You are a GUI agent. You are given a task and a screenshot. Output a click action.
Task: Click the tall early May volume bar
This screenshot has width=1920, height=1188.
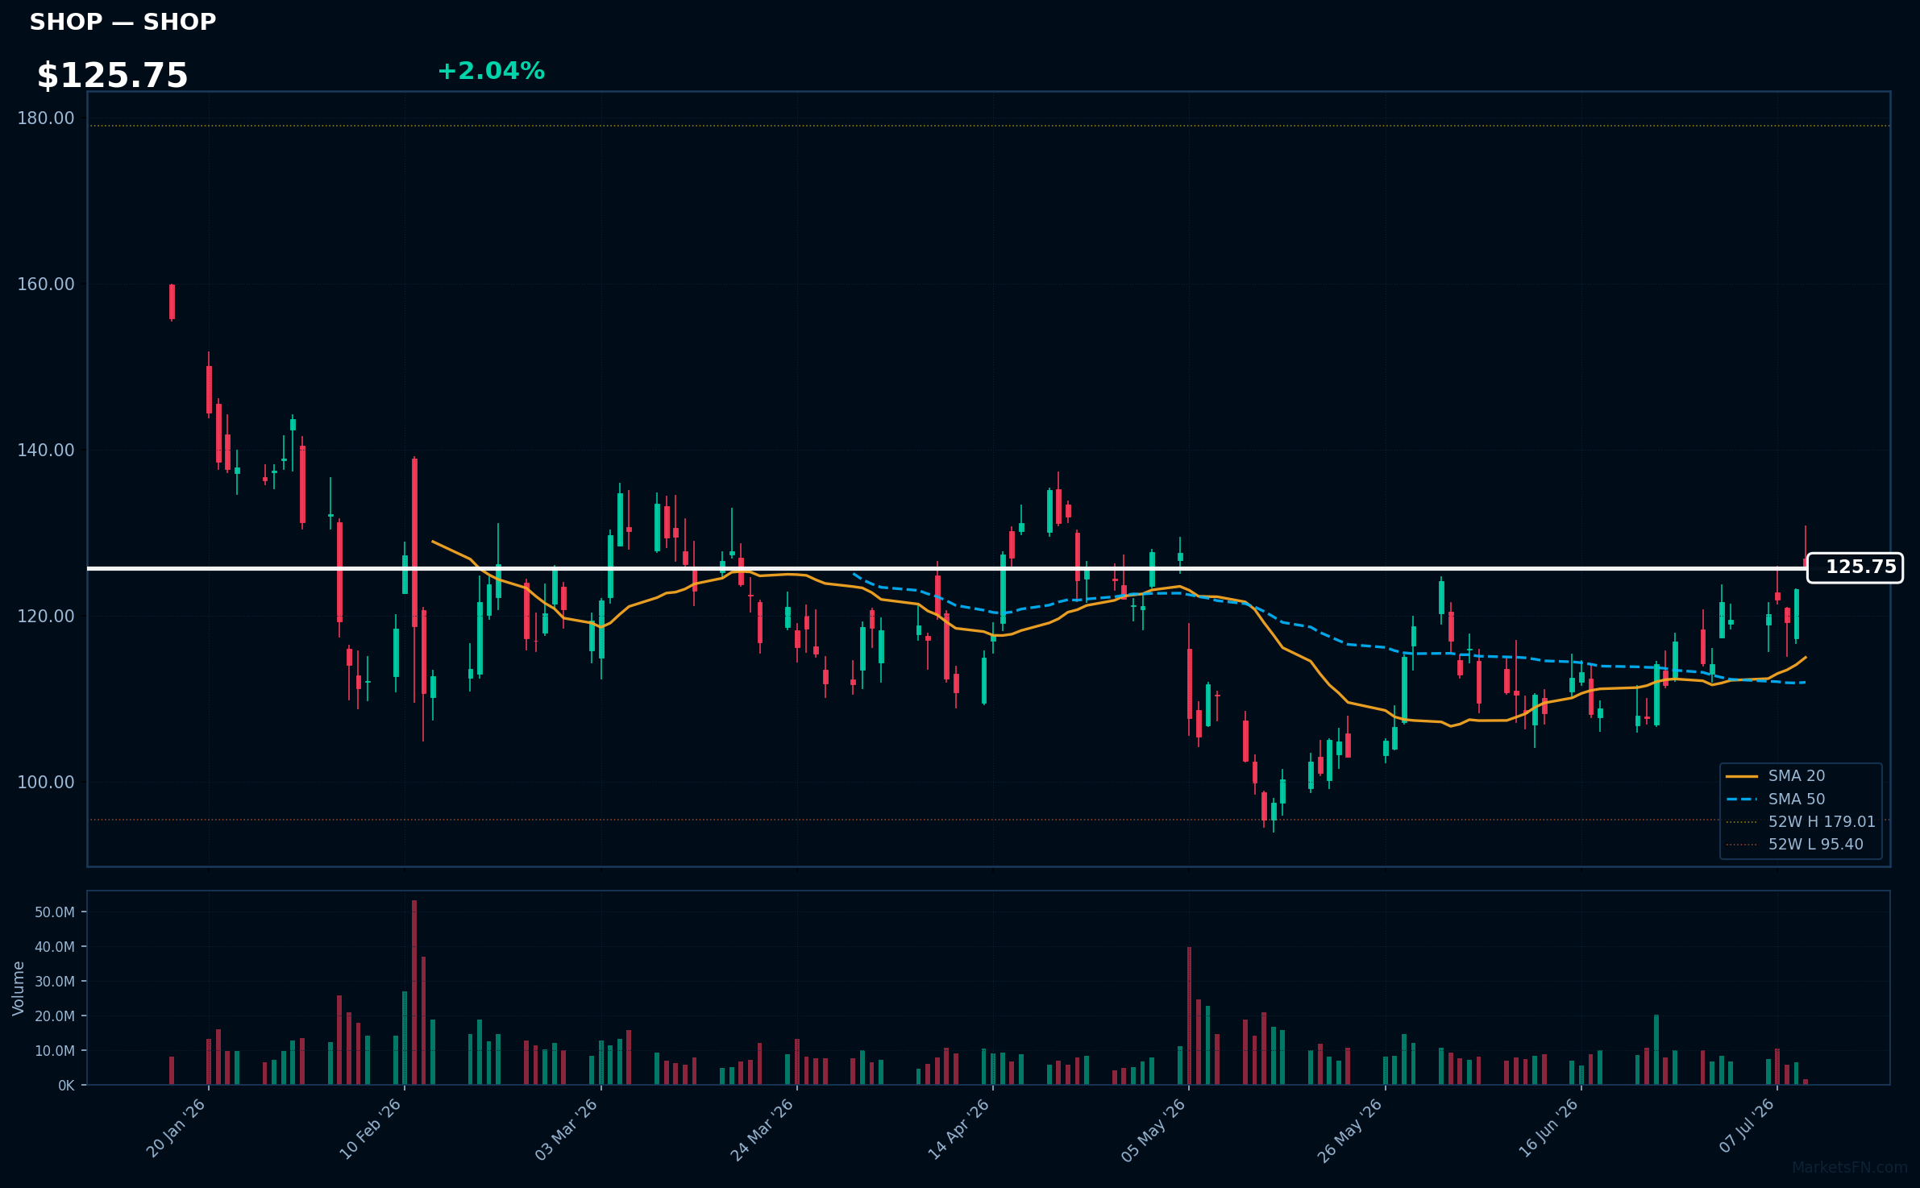[x=1189, y=1016]
